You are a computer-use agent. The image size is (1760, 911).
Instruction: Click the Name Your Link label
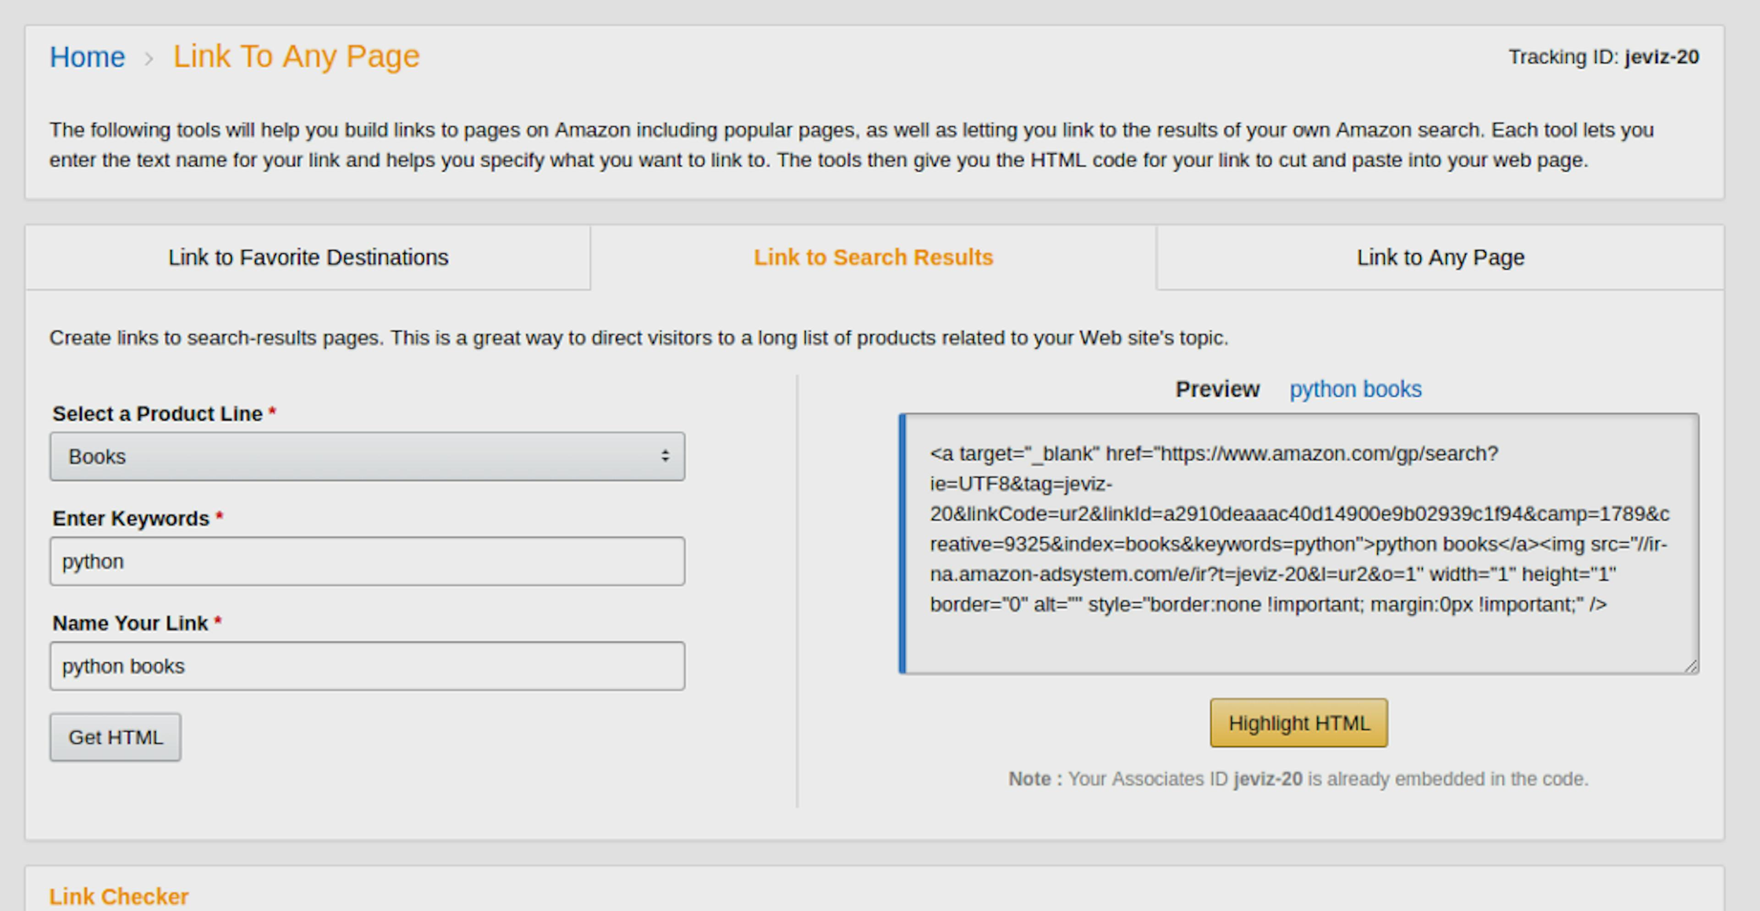[137, 623]
